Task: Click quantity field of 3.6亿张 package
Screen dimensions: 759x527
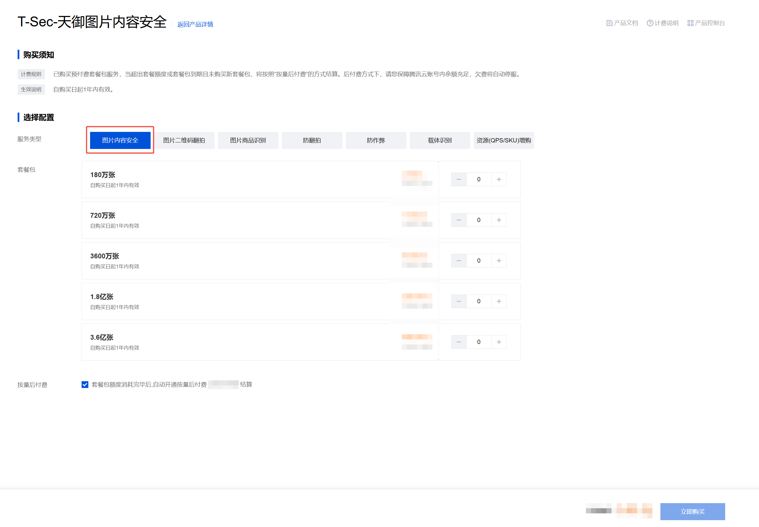Action: 479,342
